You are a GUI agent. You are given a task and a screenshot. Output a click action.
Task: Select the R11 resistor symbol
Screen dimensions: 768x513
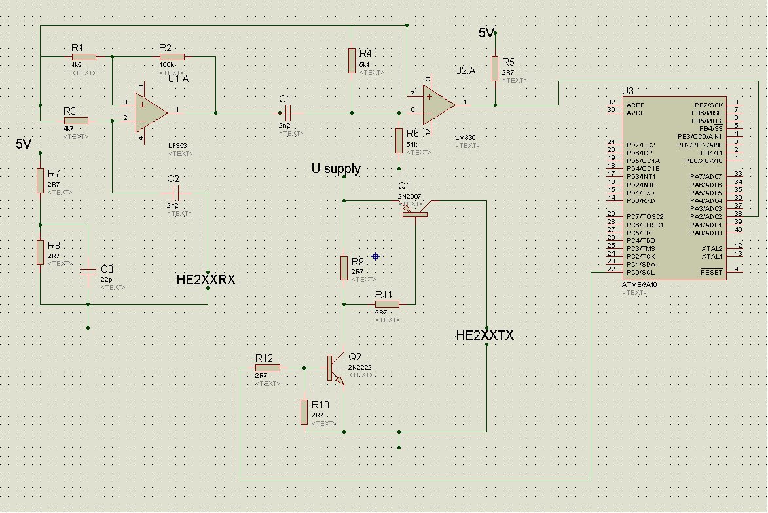tap(388, 304)
